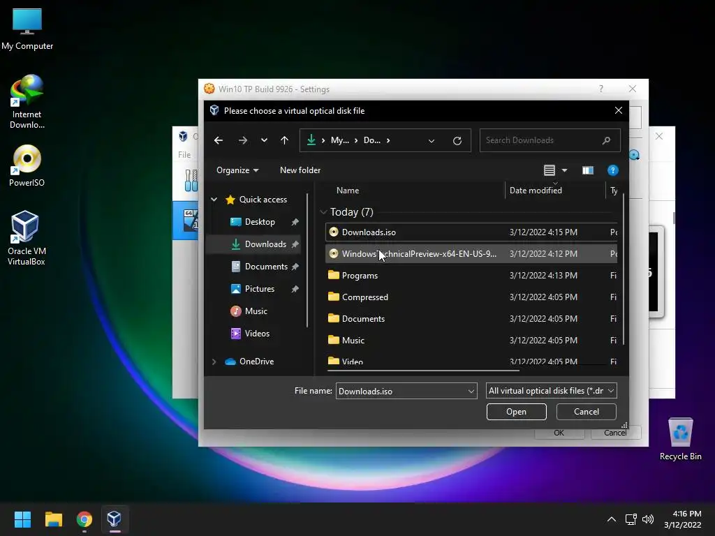This screenshot has width=715, height=536.
Task: Open the Recycle Bin icon
Action: (x=680, y=439)
